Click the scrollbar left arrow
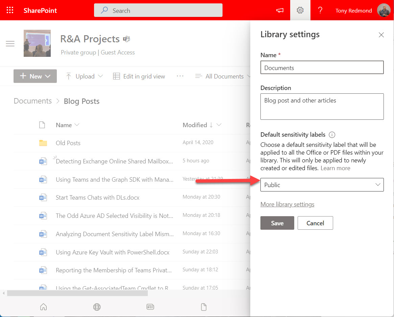 pos(3,293)
